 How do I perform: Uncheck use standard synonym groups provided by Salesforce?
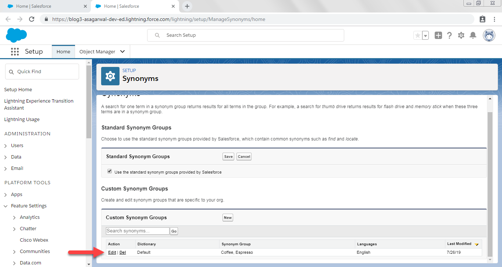point(109,171)
